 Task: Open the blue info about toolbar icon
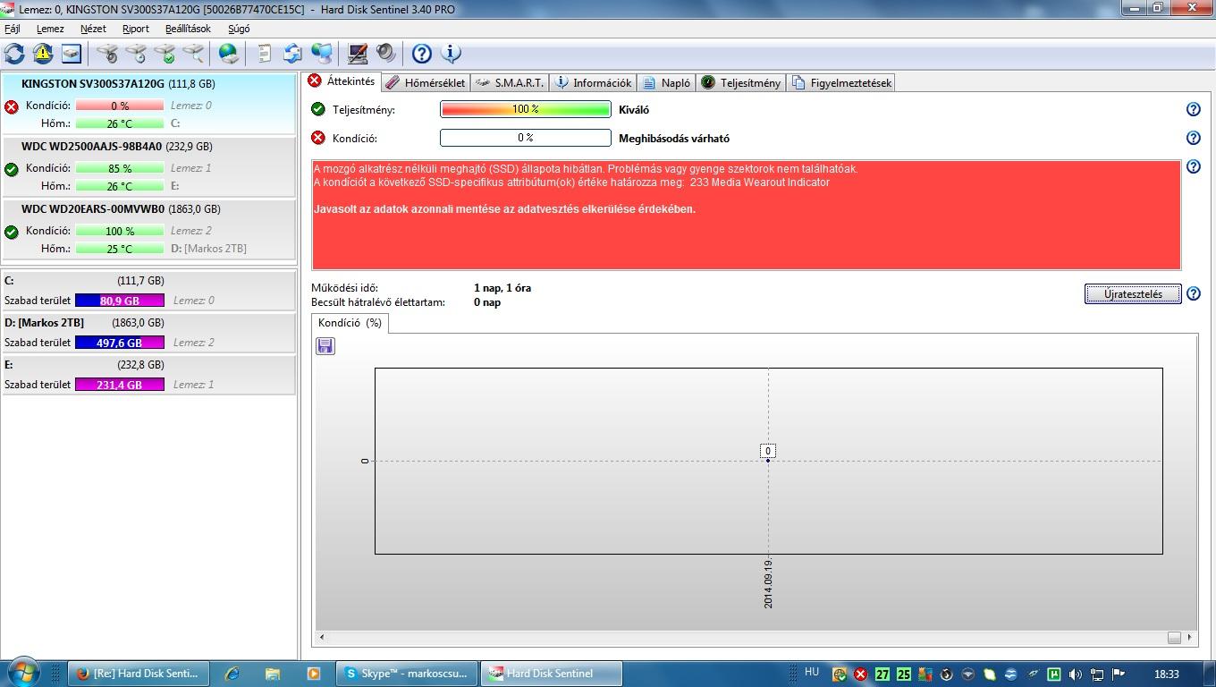pyautogui.click(x=451, y=54)
